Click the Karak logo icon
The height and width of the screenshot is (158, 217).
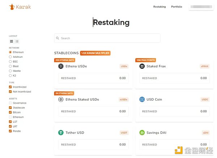tap(12, 6)
